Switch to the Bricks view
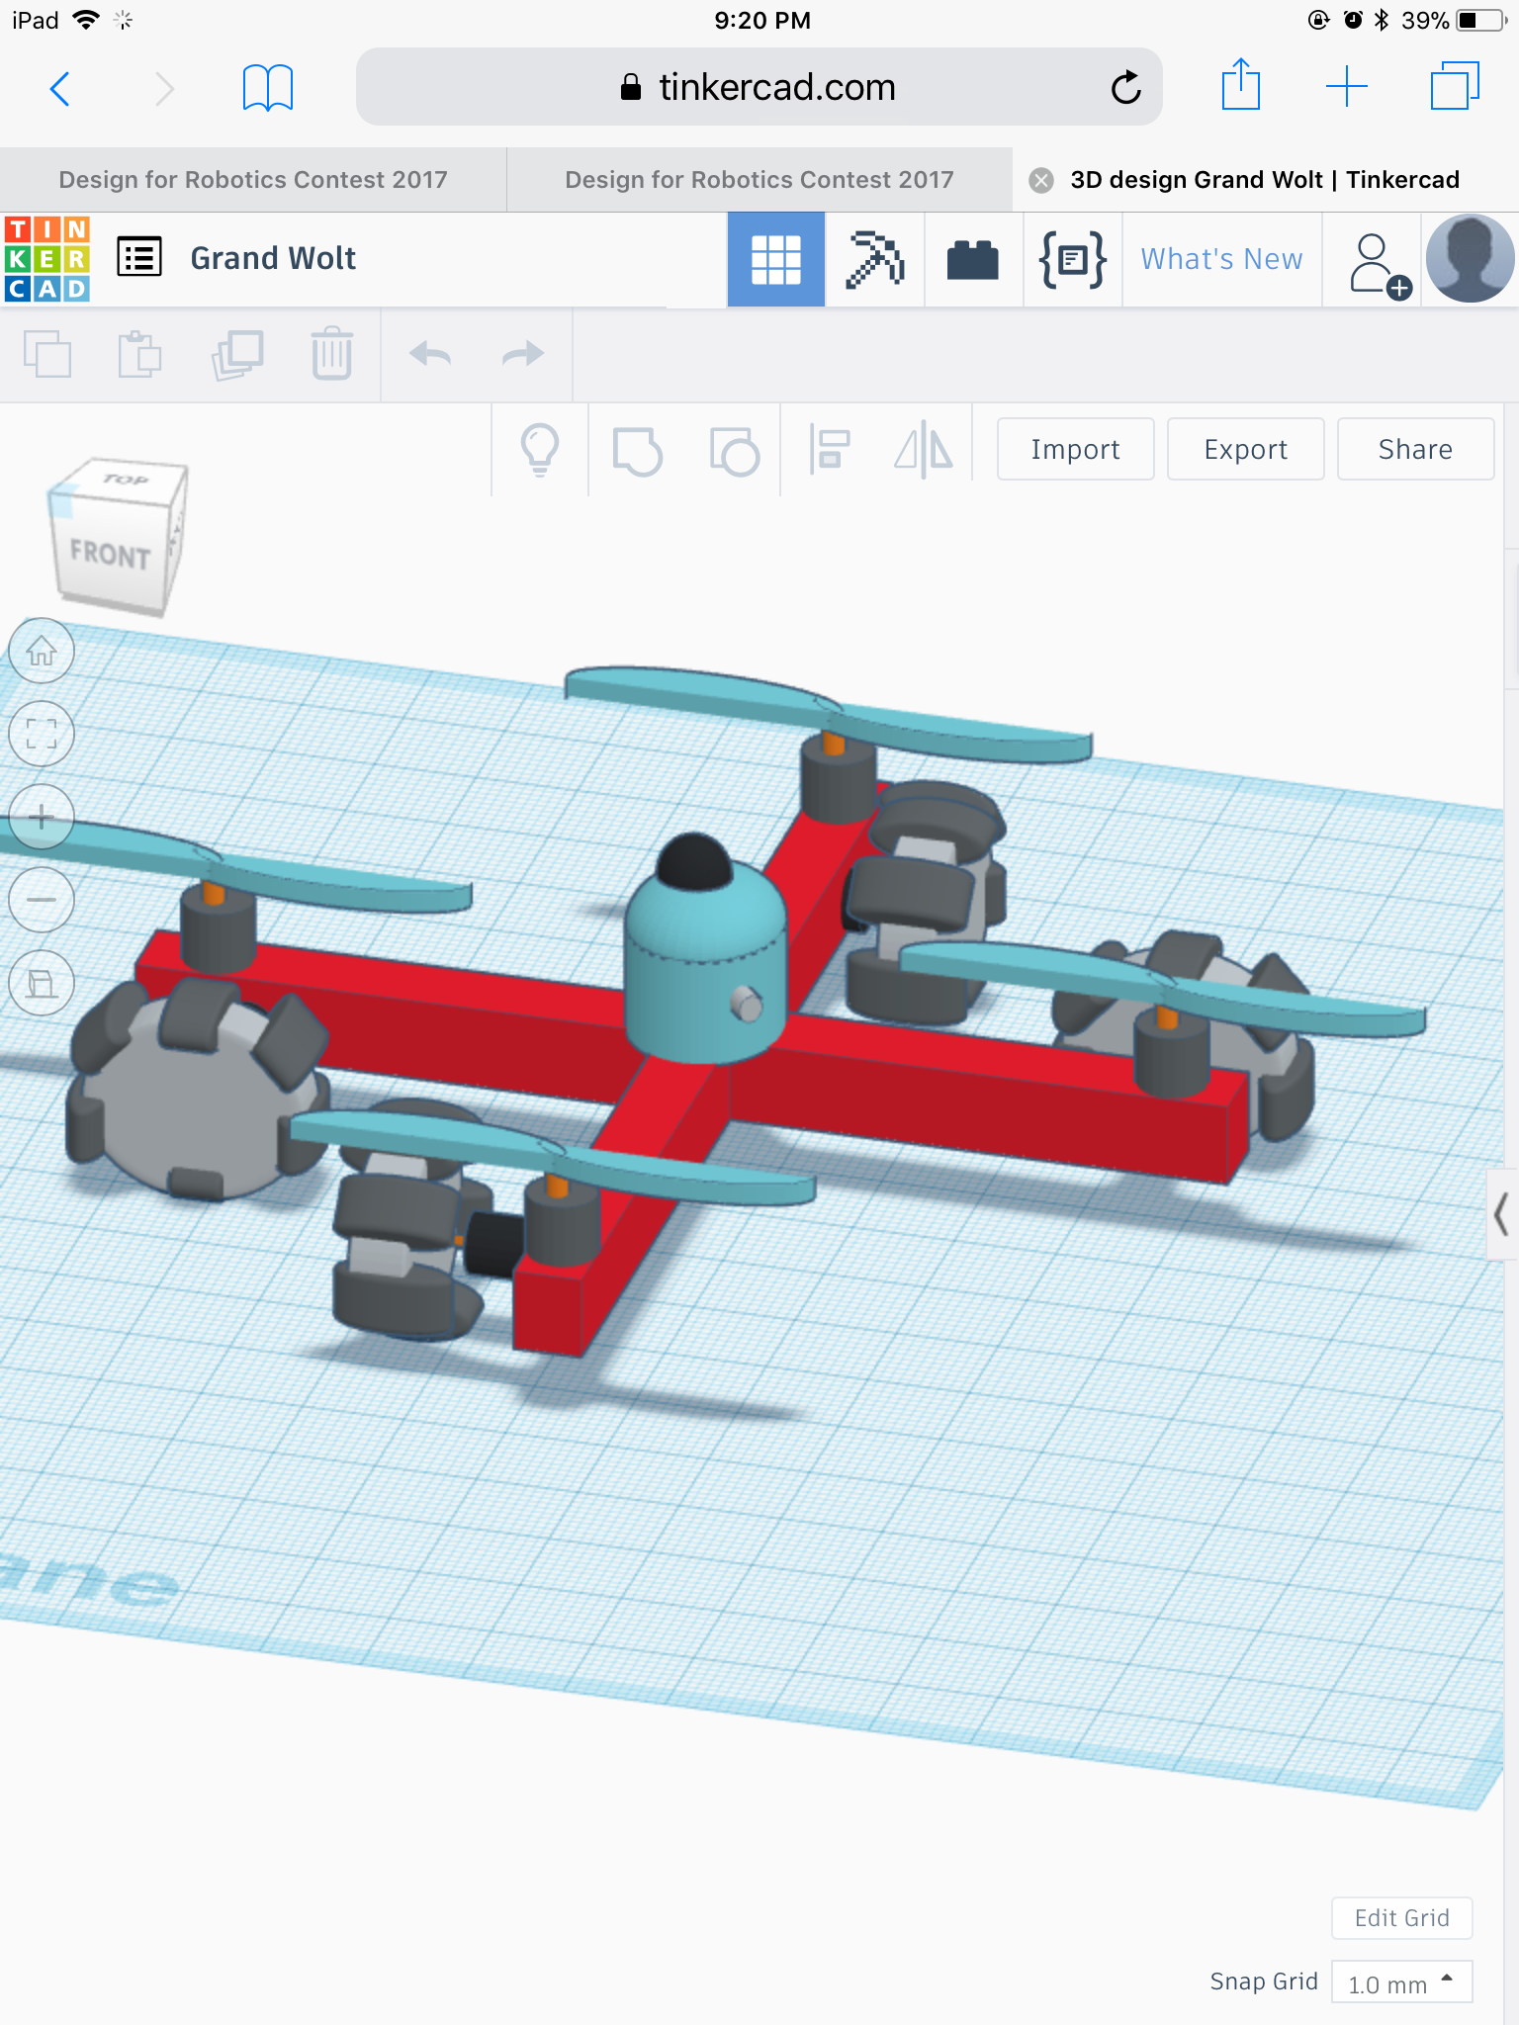1519x2025 pixels. coord(973,260)
